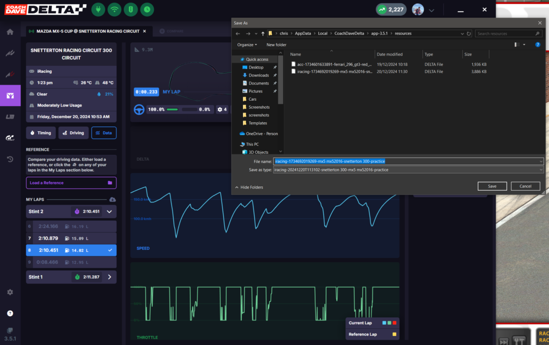The height and width of the screenshot is (345, 549).
Task: Open the view options dropdown arrow
Action: [x=524, y=45]
